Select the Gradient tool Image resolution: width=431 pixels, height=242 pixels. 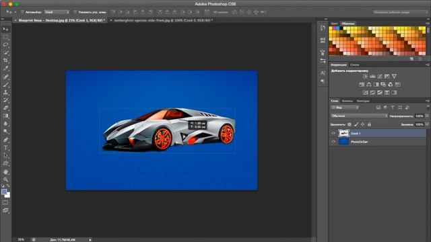coord(5,116)
